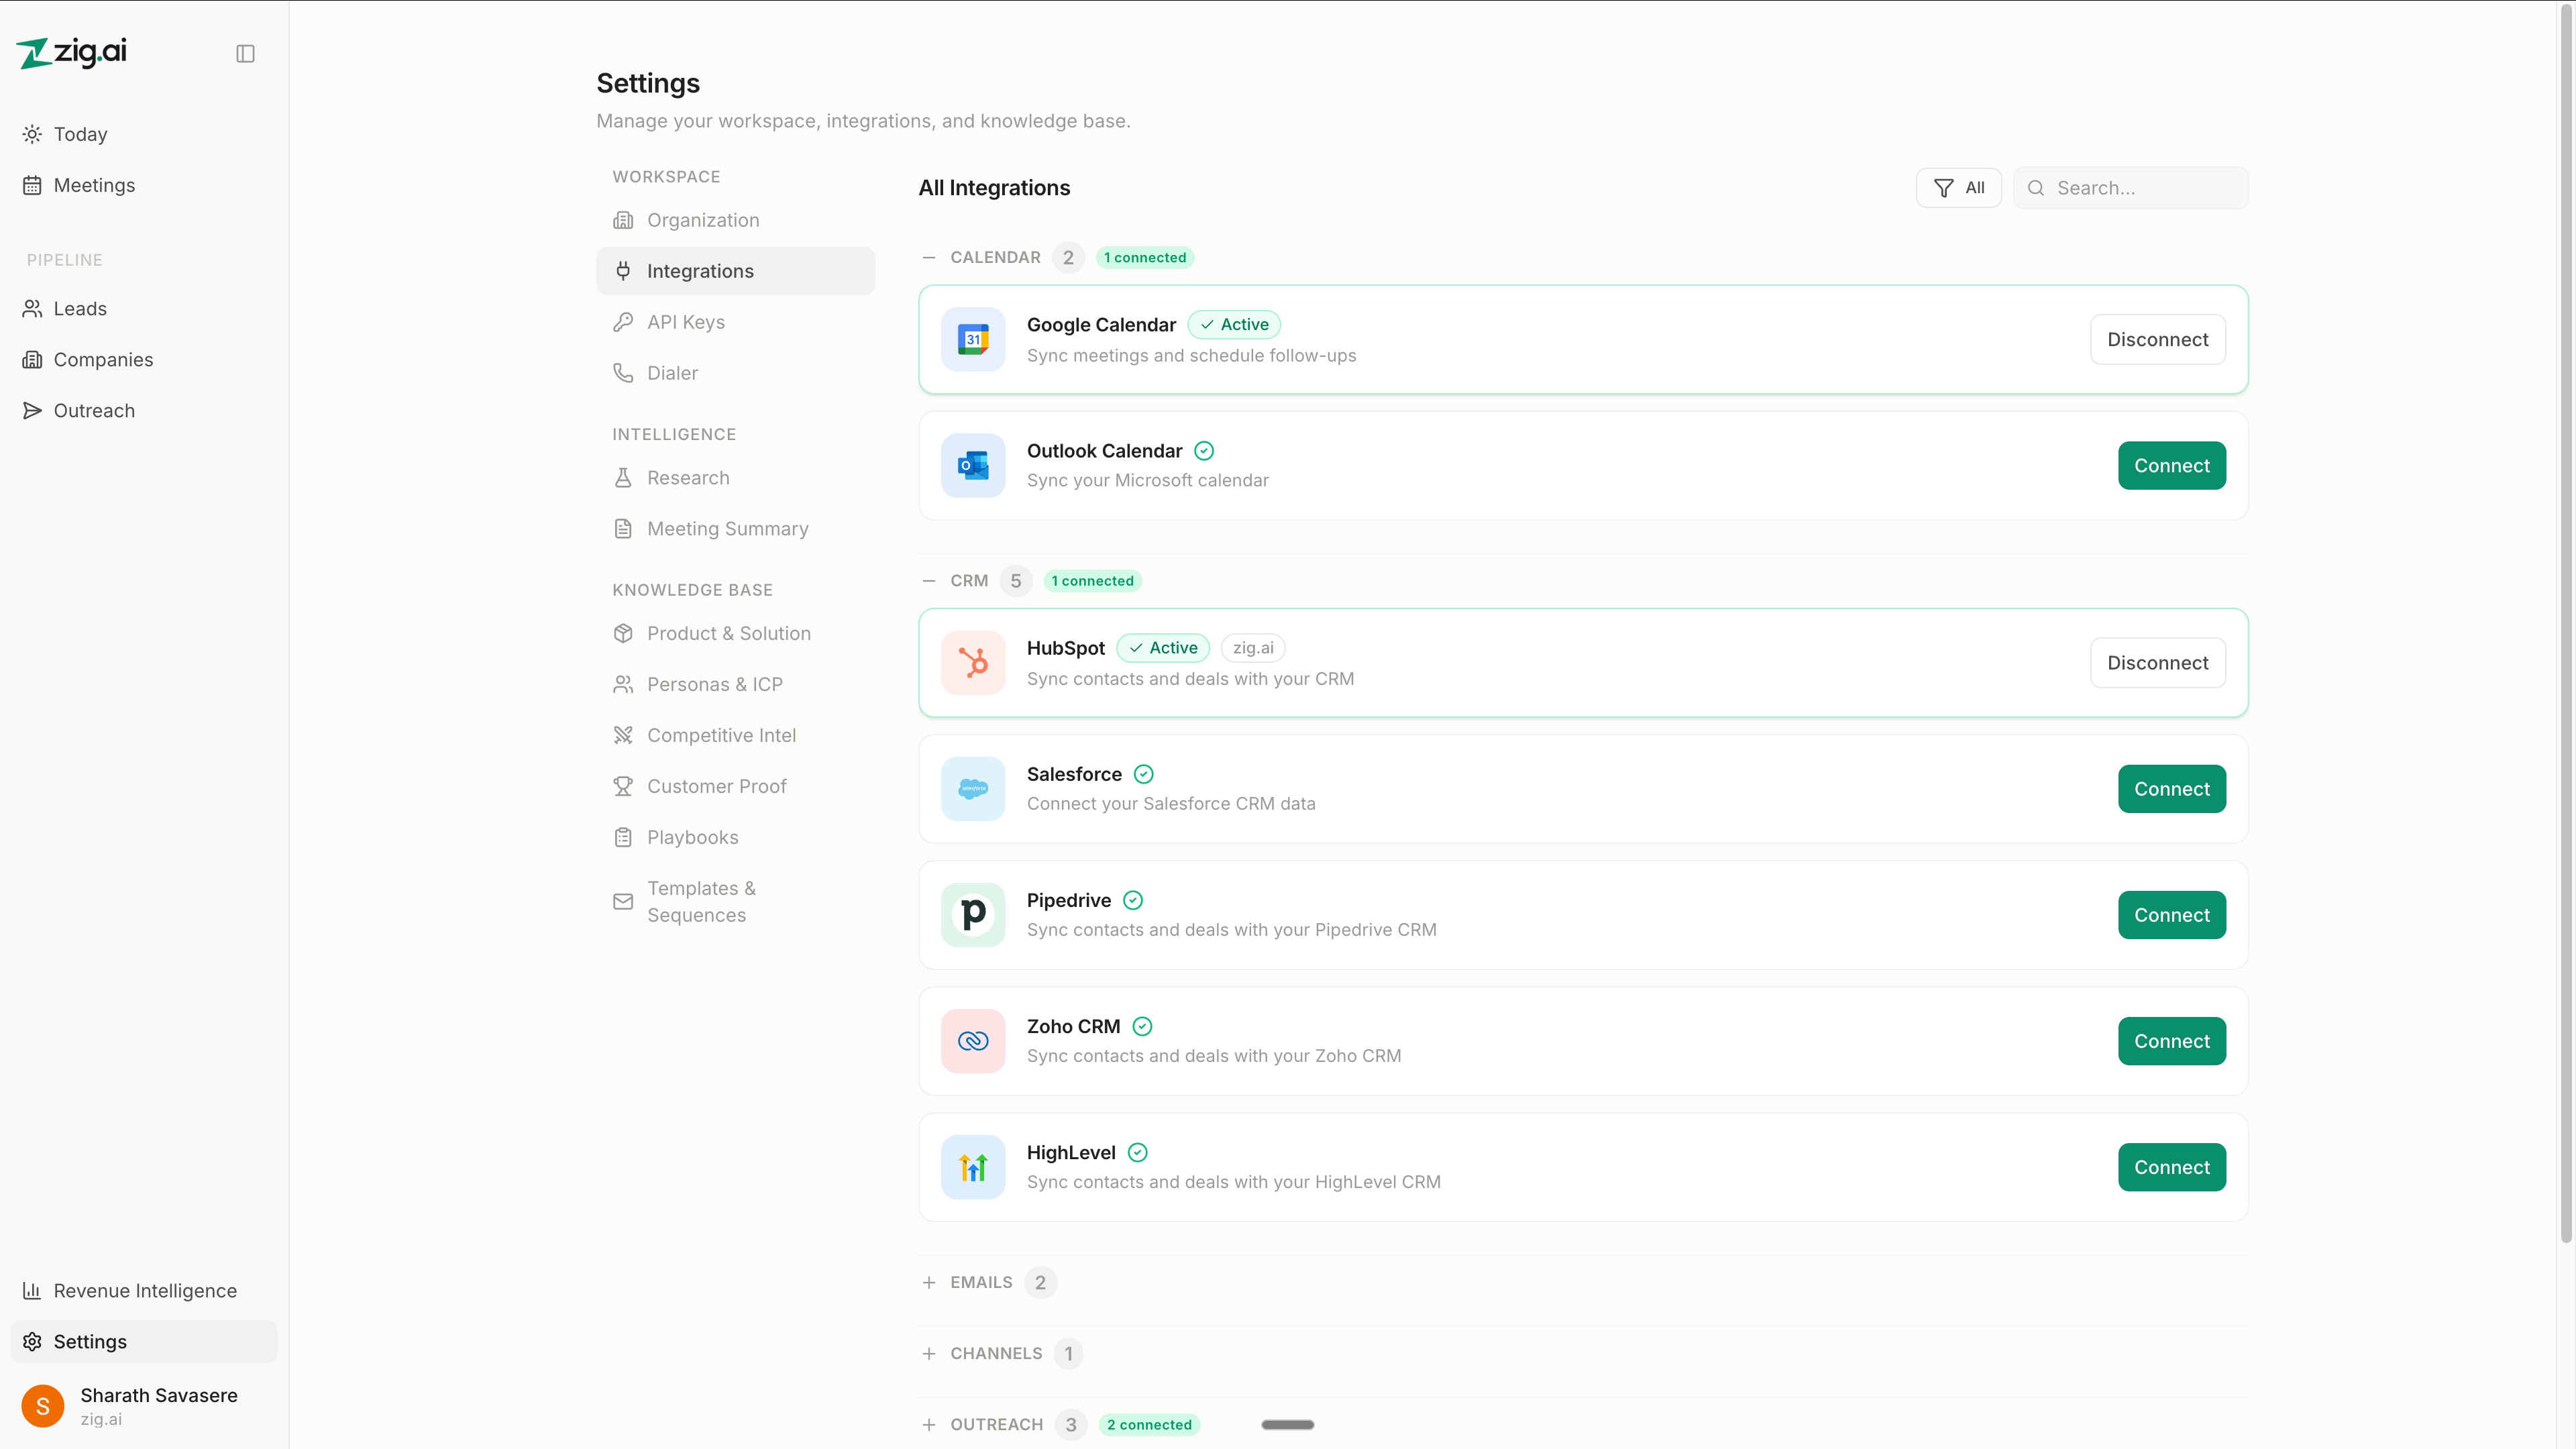Disconnect Google Calendar
Screen dimensions: 2576x1449
2157,340
